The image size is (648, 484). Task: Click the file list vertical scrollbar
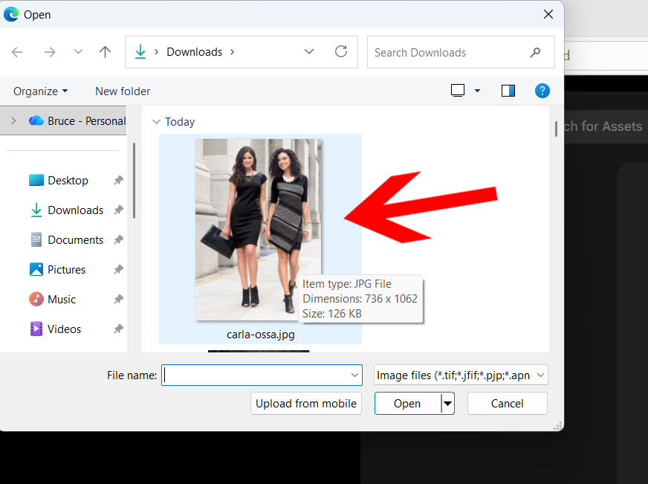pos(557,129)
